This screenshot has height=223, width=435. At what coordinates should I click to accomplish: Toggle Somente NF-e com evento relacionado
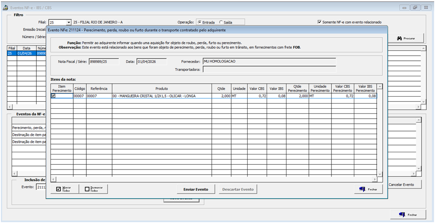(x=319, y=22)
